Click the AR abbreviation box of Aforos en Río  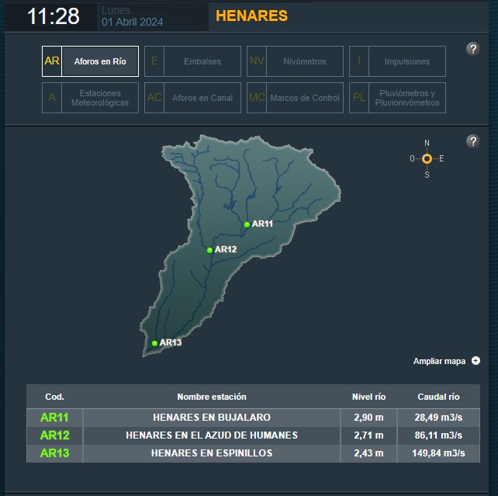click(x=52, y=61)
